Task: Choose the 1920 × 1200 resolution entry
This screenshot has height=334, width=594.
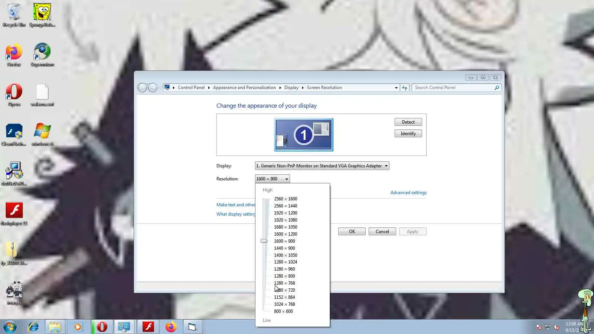Action: (x=285, y=213)
